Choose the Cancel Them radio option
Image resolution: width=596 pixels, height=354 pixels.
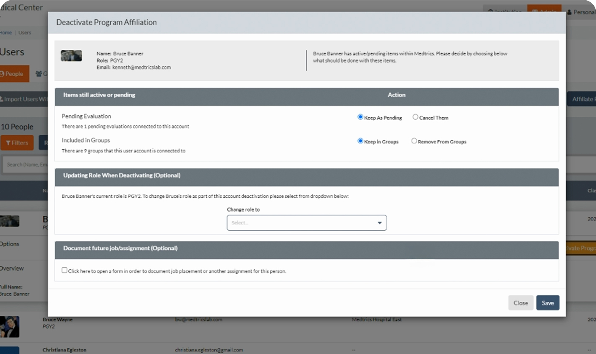tap(415, 117)
